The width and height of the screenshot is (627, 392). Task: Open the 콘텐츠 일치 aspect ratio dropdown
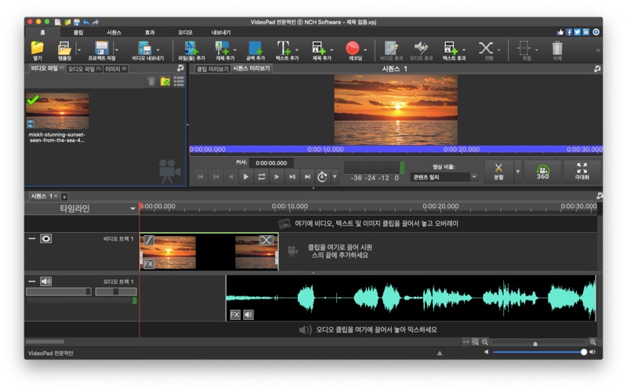[444, 177]
